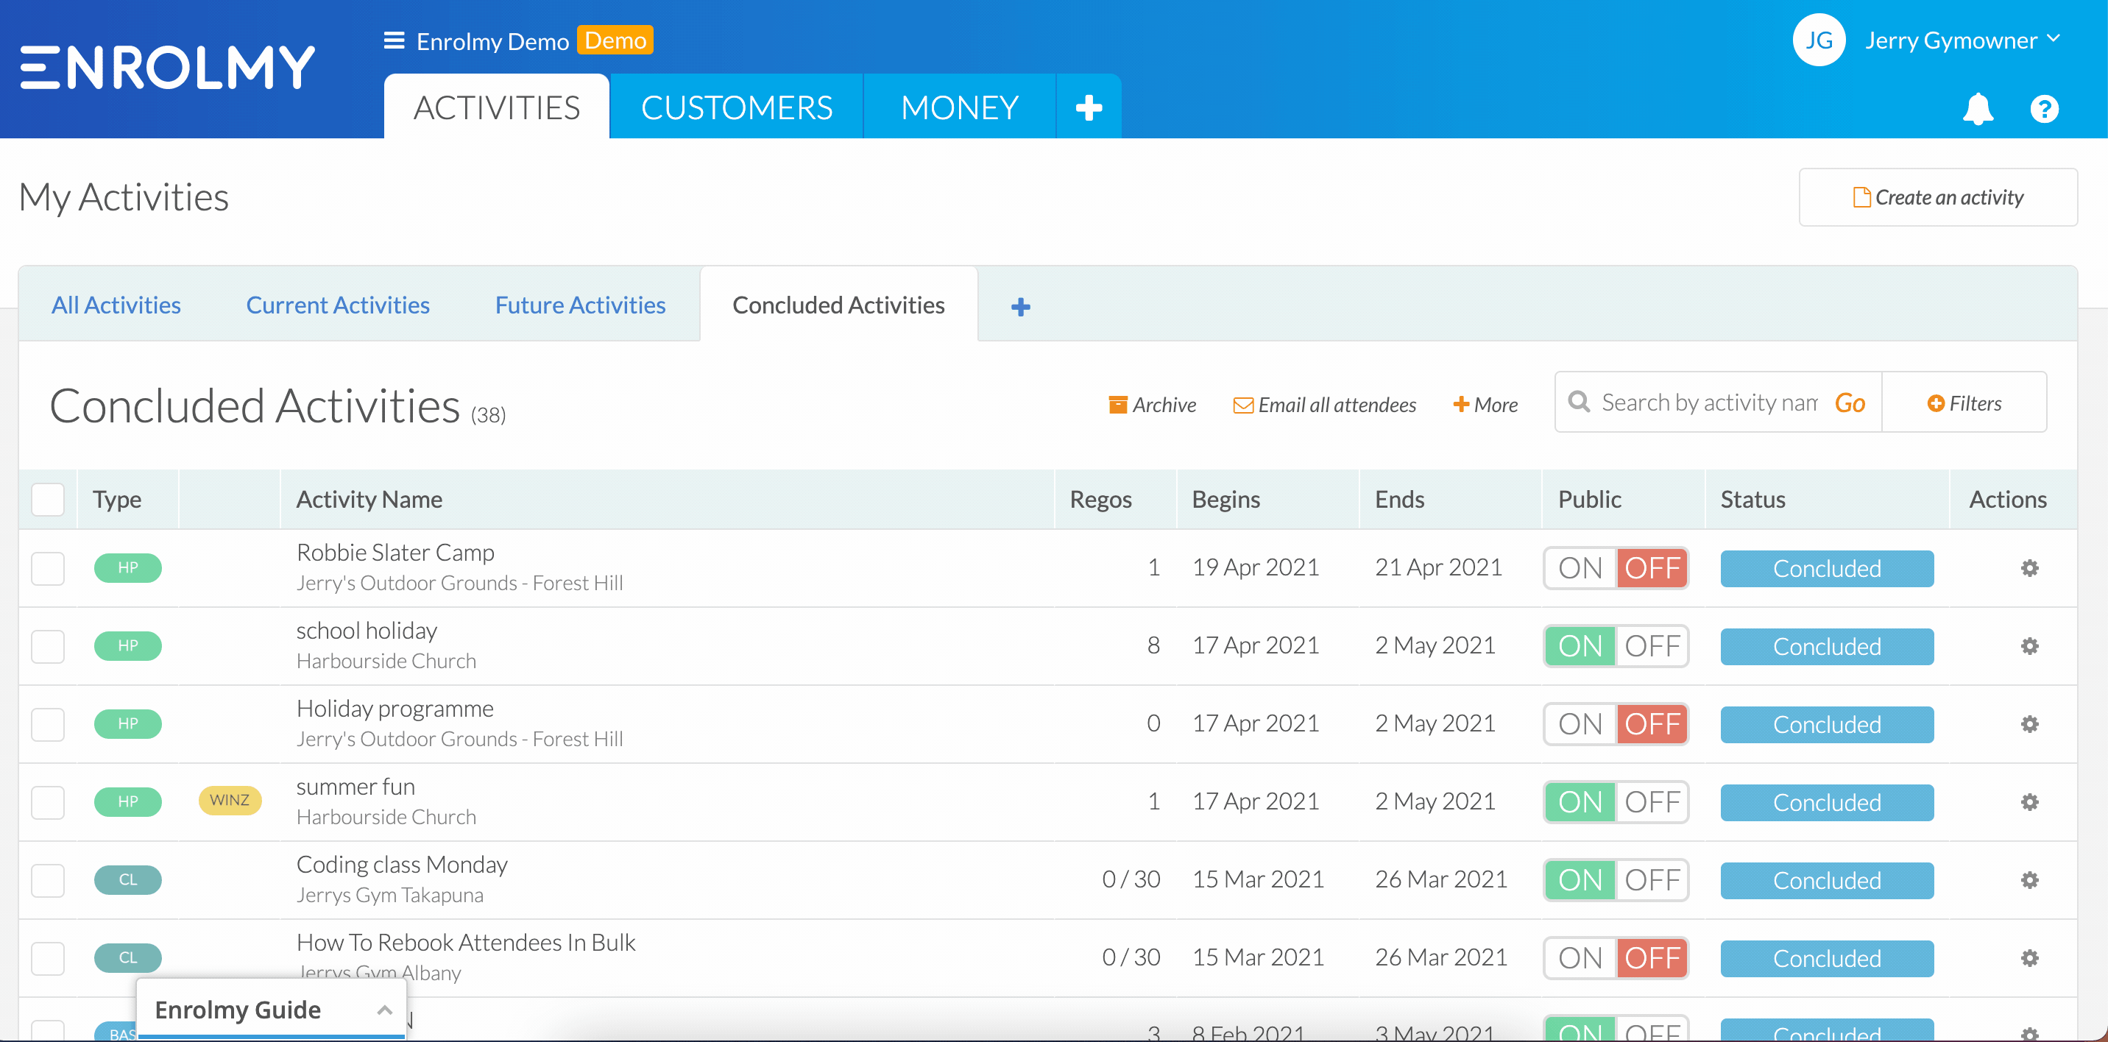Switch to Future Activities tab
Image resolution: width=2108 pixels, height=1042 pixels.
click(x=580, y=305)
